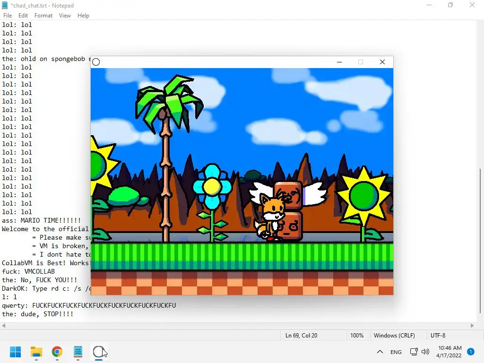The image size is (484, 363).
Task: Open the volume tray icon
Action: pyautogui.click(x=425, y=352)
